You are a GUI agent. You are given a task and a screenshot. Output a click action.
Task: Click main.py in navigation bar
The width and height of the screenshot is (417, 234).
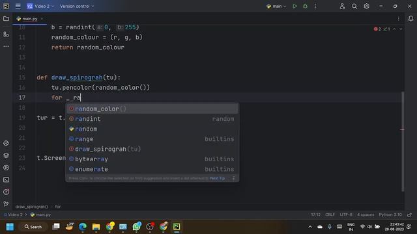point(40,214)
